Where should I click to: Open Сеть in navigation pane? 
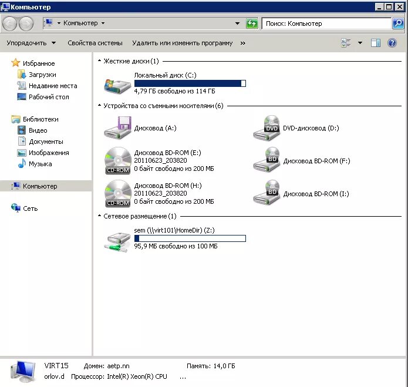tap(30, 208)
